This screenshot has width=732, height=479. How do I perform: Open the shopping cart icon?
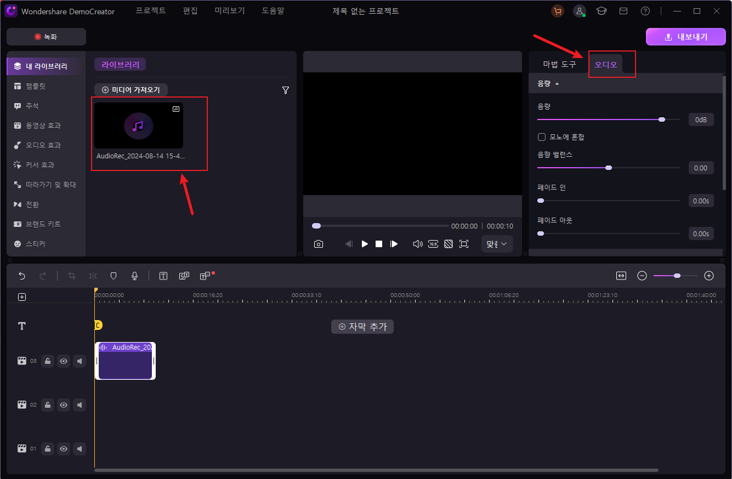click(x=558, y=11)
